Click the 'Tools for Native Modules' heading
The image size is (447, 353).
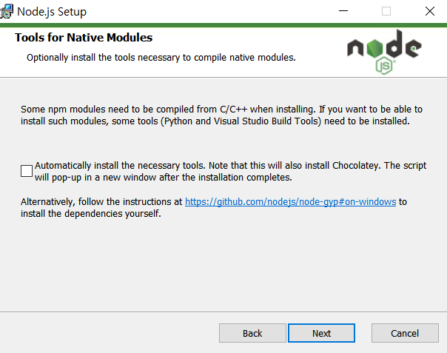pyautogui.click(x=84, y=38)
